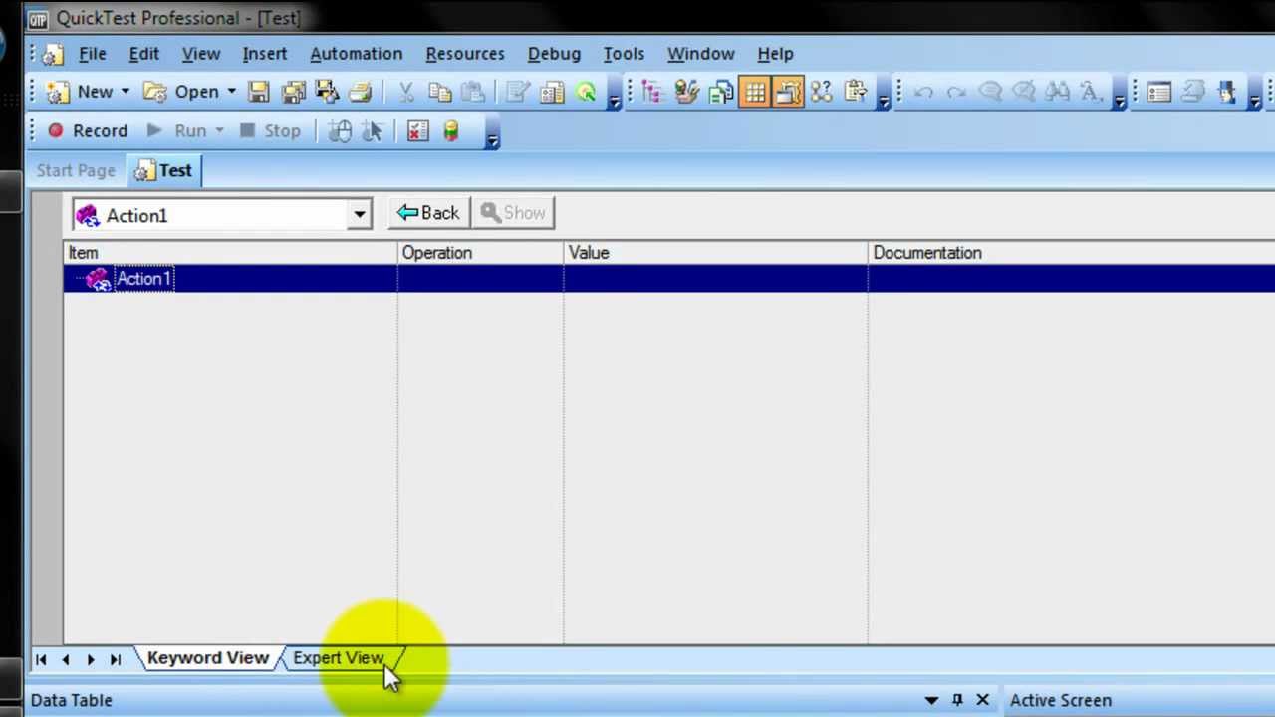This screenshot has width=1275, height=717.
Task: Open the Action1 combo box dropdown
Action: [360, 215]
